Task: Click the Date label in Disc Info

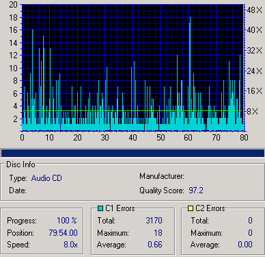Action: coord(18,191)
